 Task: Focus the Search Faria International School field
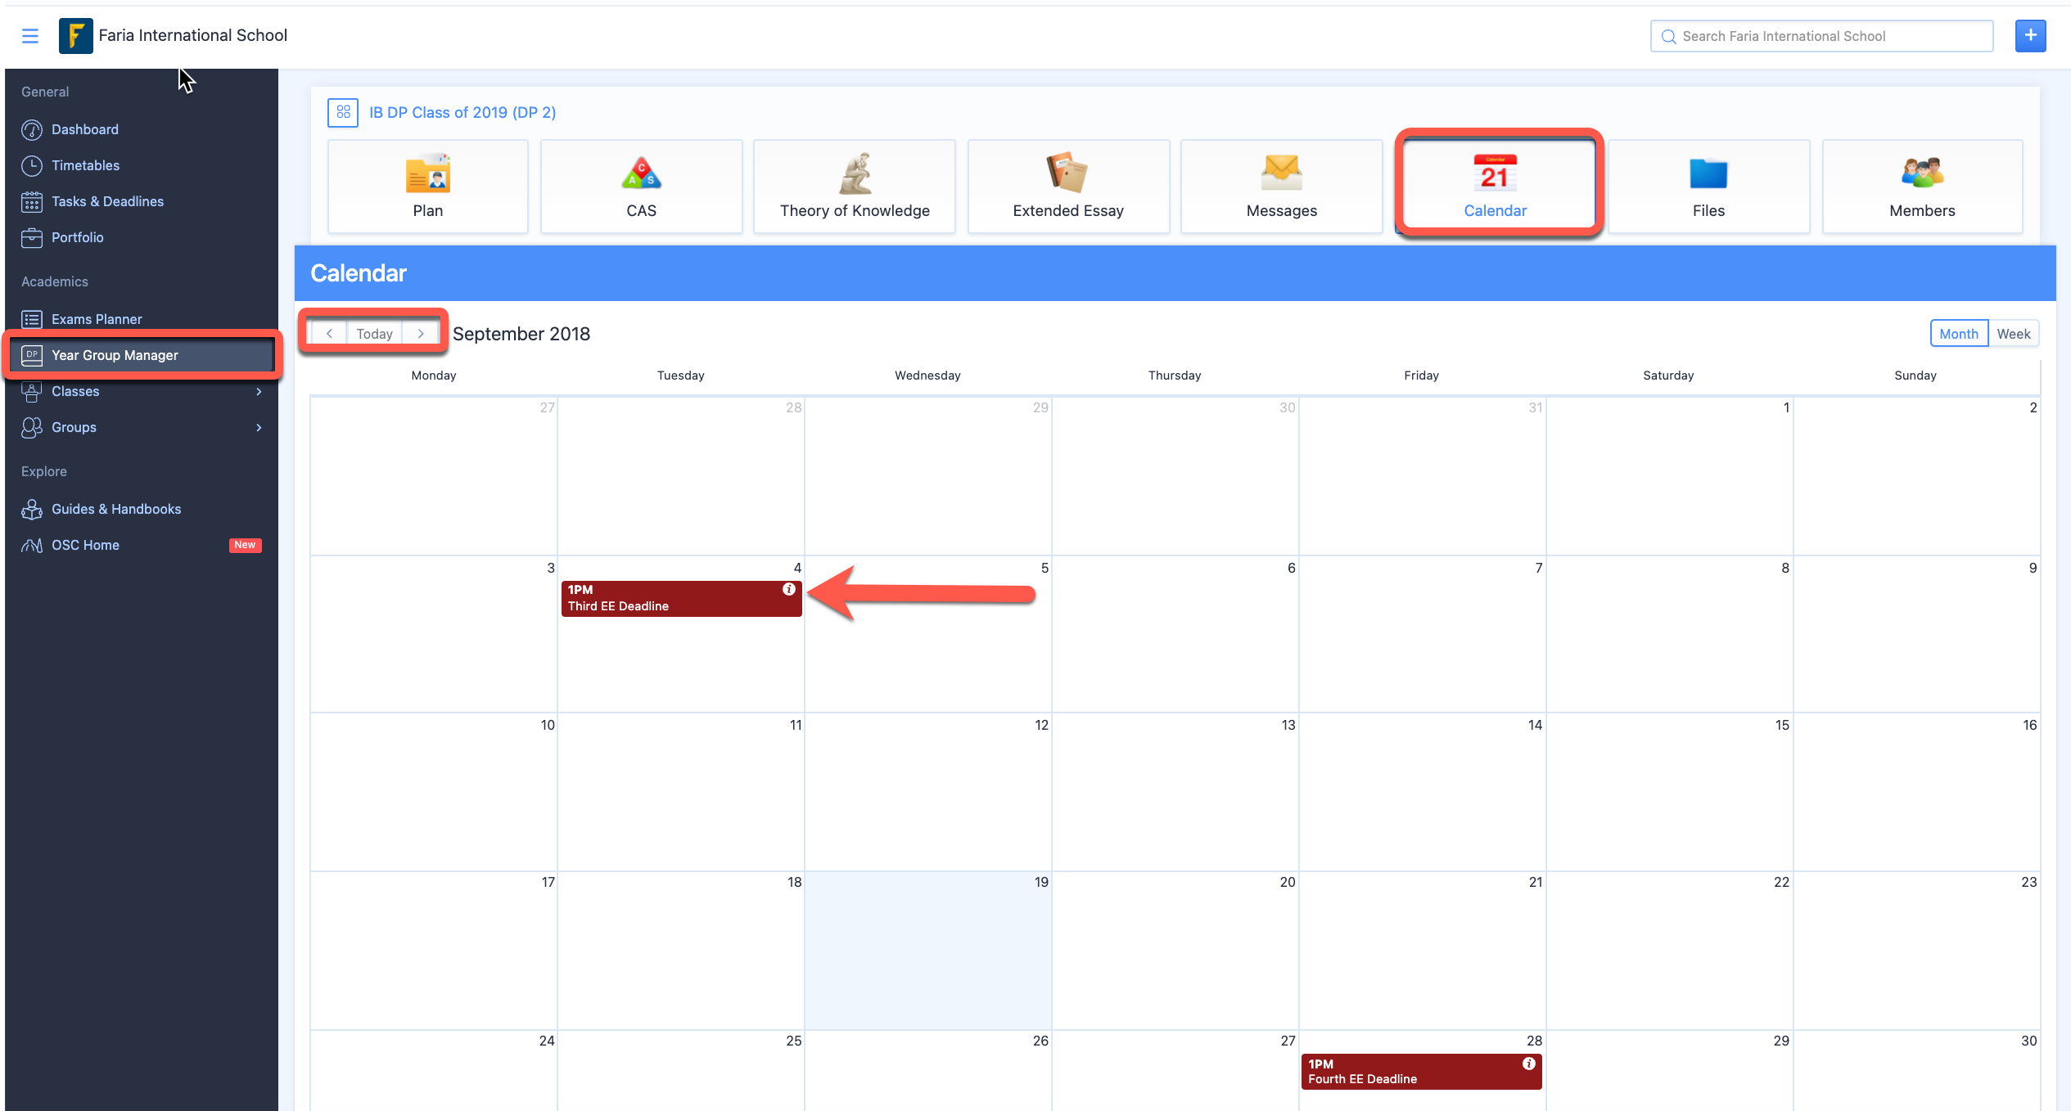pyautogui.click(x=1821, y=36)
